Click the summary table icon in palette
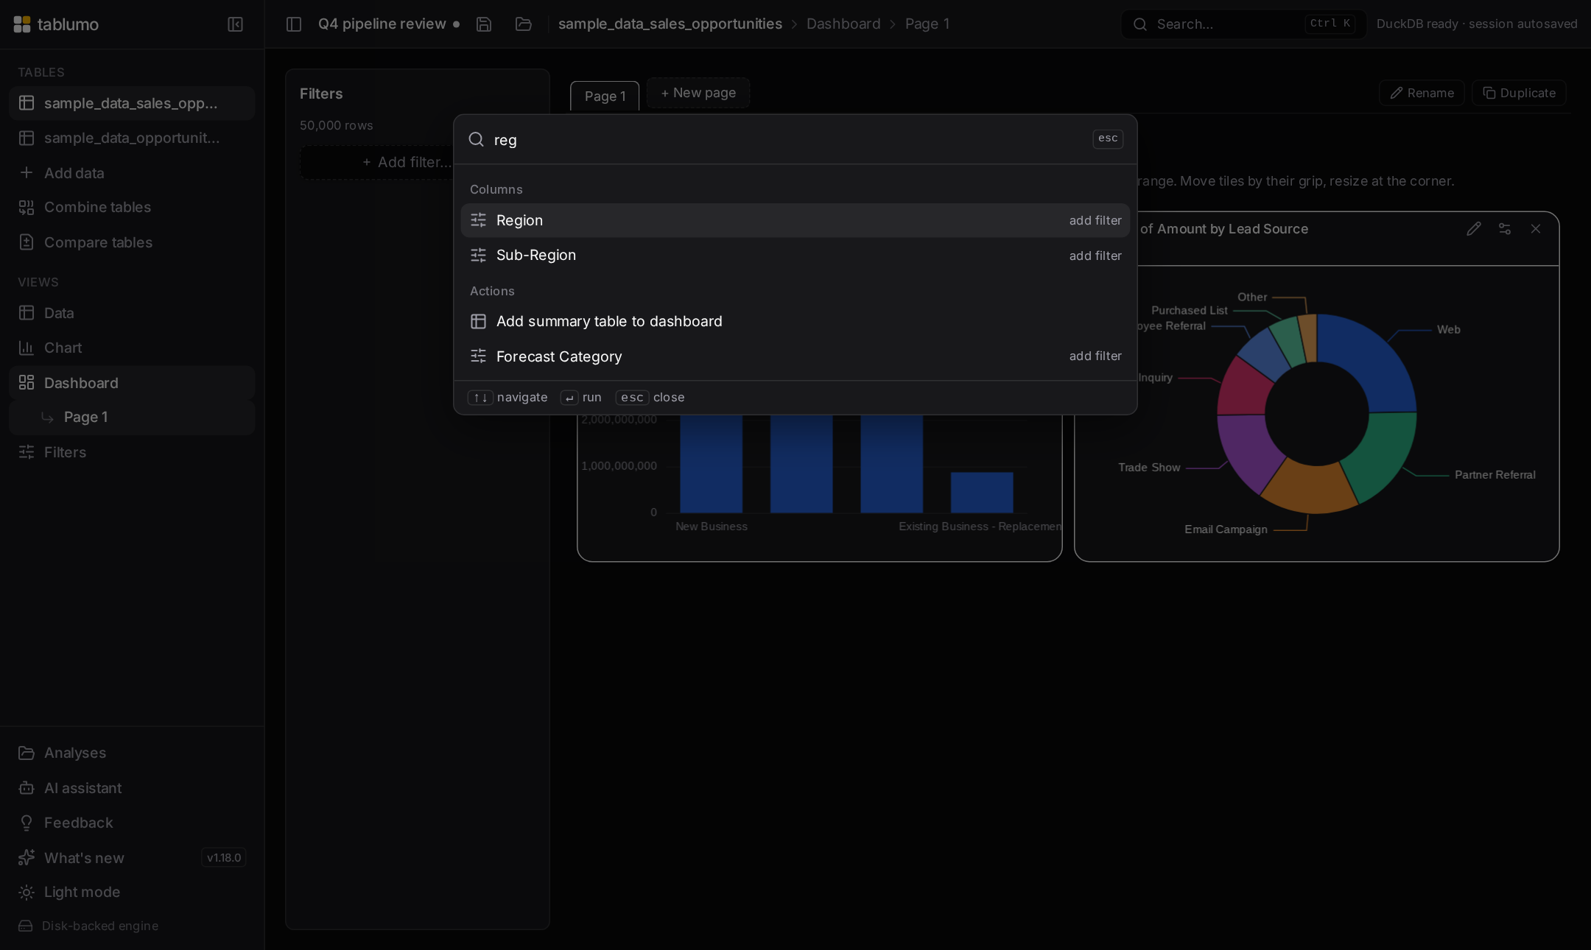This screenshot has height=950, width=1591. pos(479,321)
